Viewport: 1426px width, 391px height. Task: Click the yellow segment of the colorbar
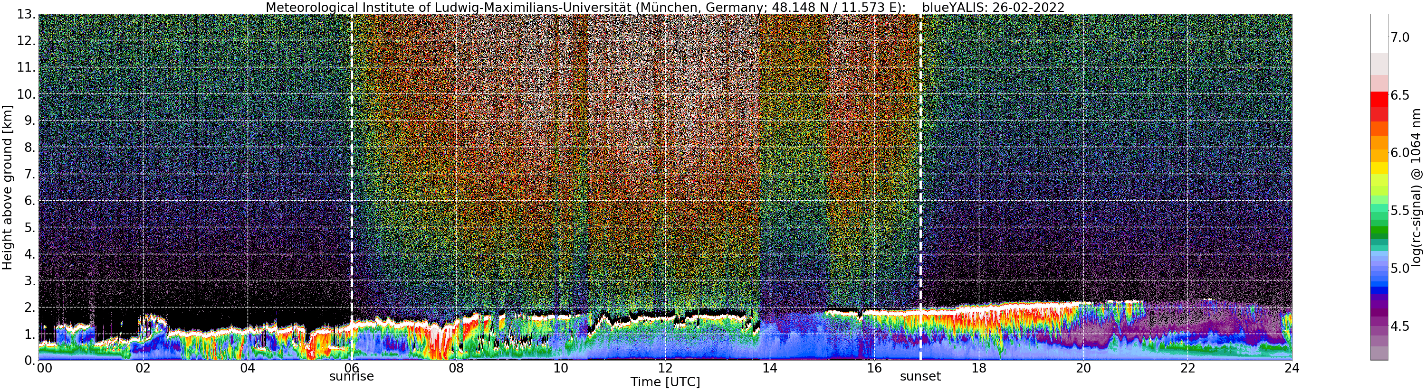[x=1379, y=168]
